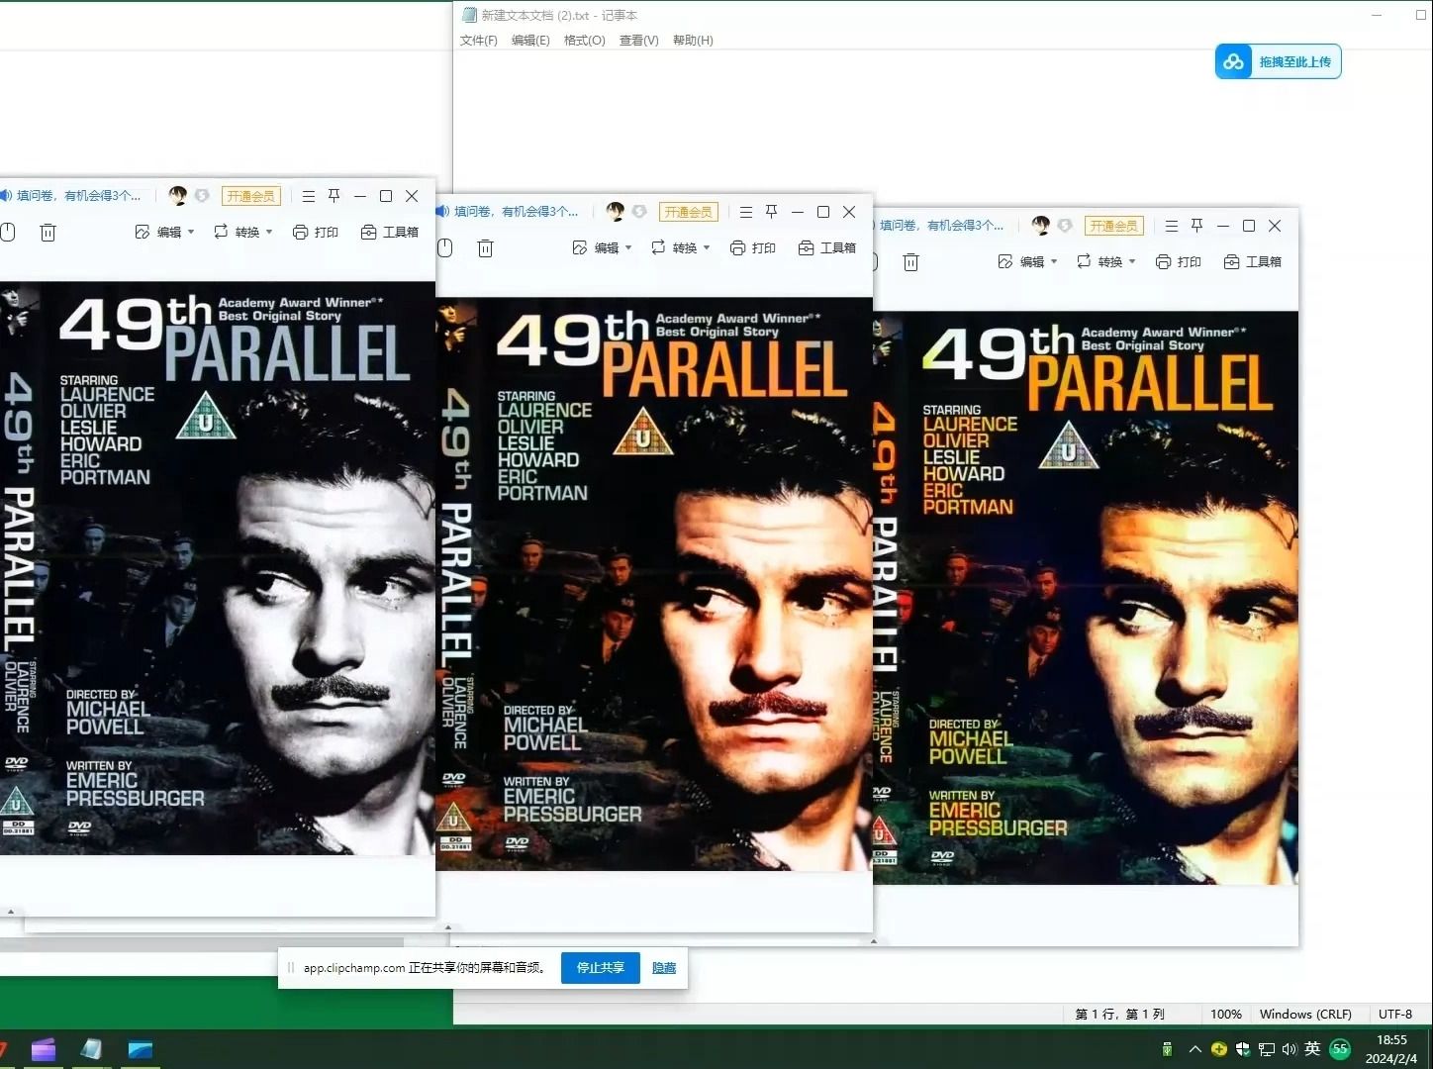Pin the left viewer window on top
This screenshot has height=1069, width=1433.
334,196
